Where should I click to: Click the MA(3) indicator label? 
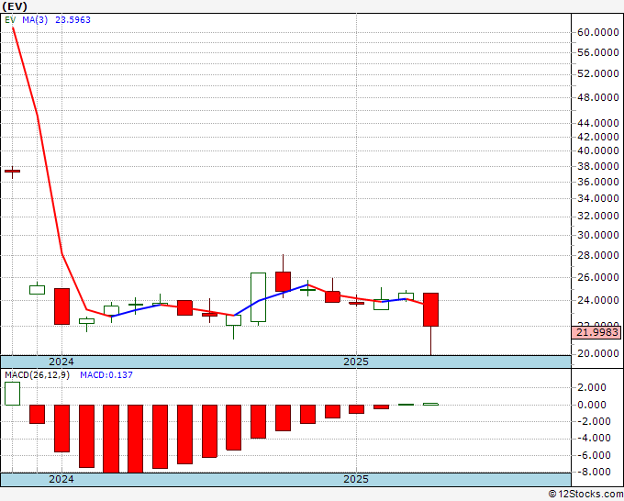[x=35, y=20]
